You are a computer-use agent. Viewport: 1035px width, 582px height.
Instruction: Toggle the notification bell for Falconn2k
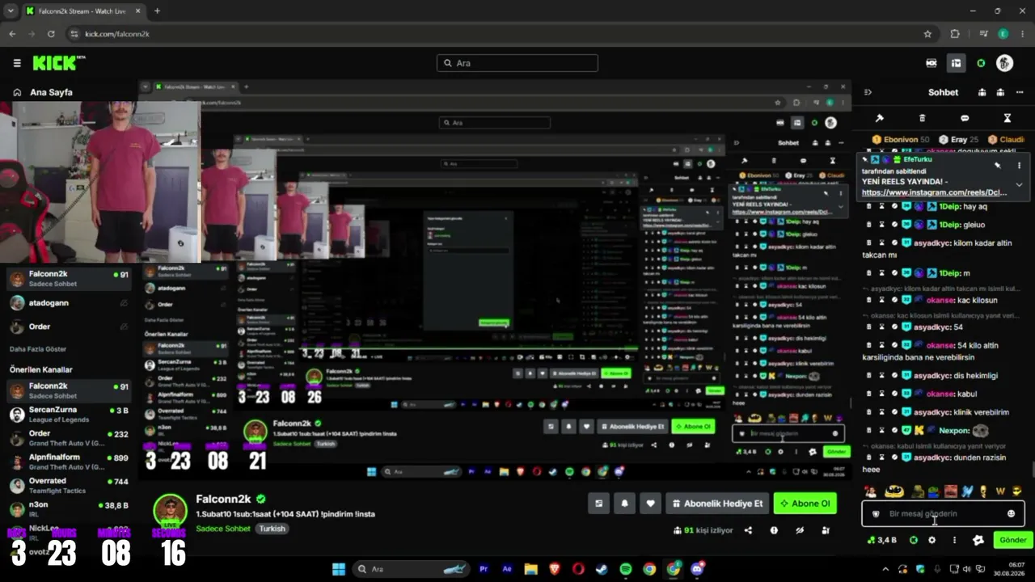point(624,504)
